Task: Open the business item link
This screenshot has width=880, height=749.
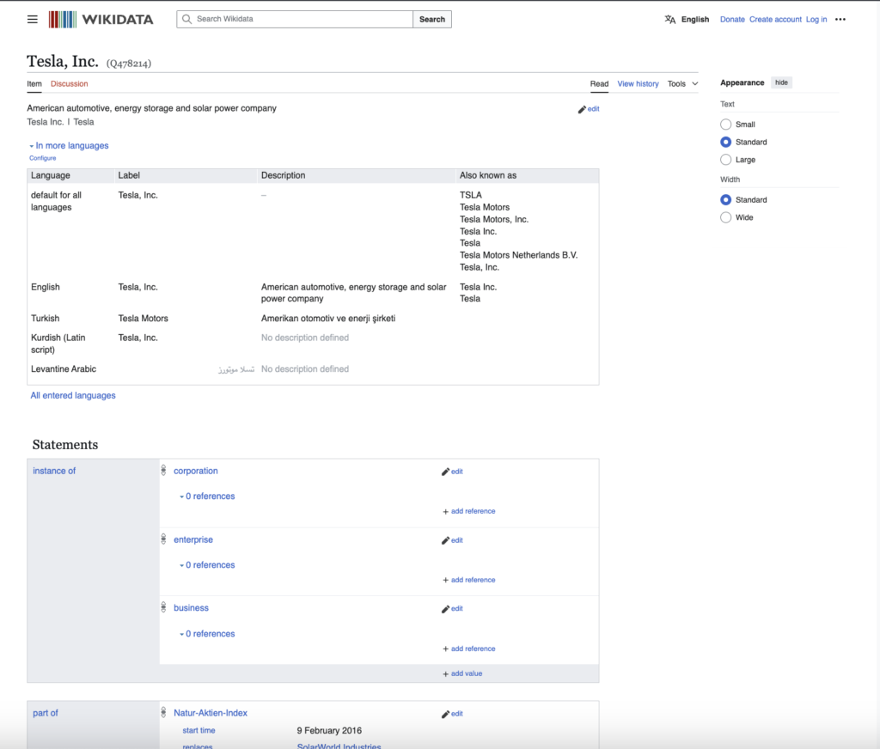Action: click(192, 607)
